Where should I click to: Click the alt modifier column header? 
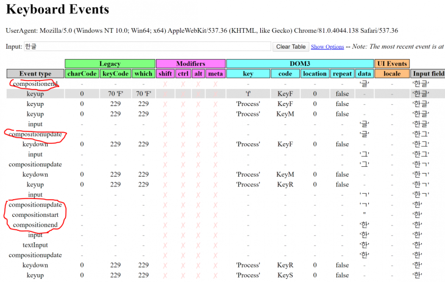tap(198, 74)
